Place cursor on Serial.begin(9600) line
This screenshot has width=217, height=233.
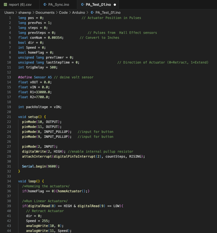[x=41, y=166]
